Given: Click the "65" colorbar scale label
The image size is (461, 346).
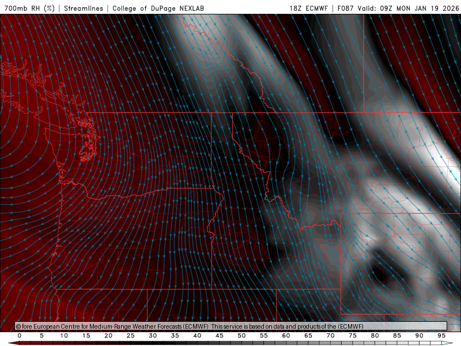Looking at the screenshot, I should tap(308, 336).
